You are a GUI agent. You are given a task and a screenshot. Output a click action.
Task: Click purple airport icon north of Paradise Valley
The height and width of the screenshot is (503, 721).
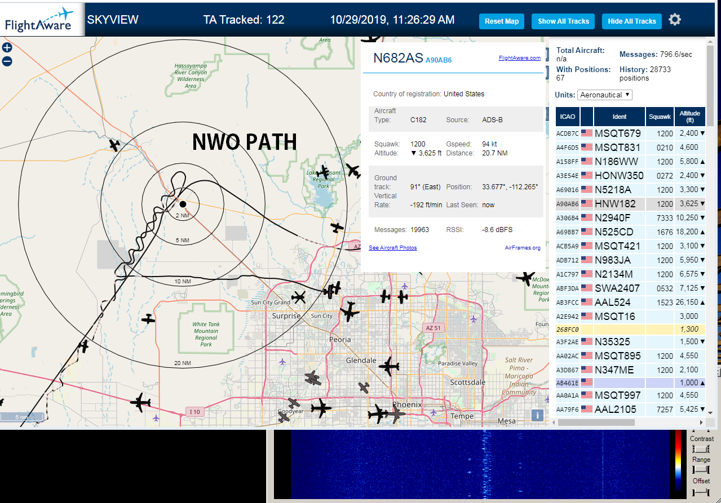tap(472, 319)
